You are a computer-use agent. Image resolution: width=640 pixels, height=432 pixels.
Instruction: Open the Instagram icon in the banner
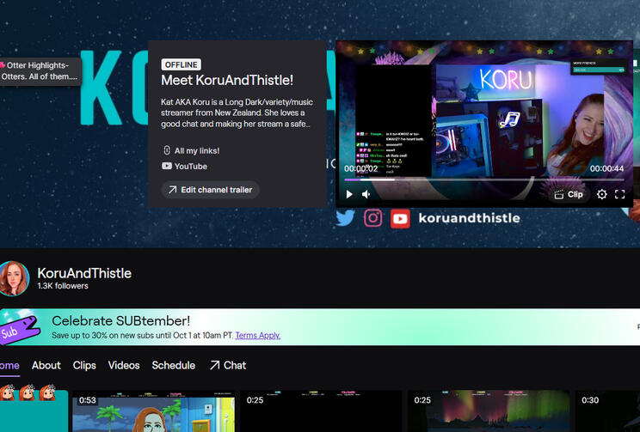click(x=372, y=218)
